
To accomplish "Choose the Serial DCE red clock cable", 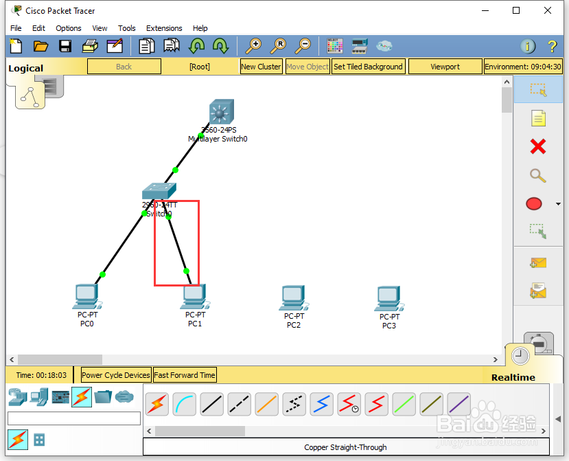I will [x=349, y=404].
